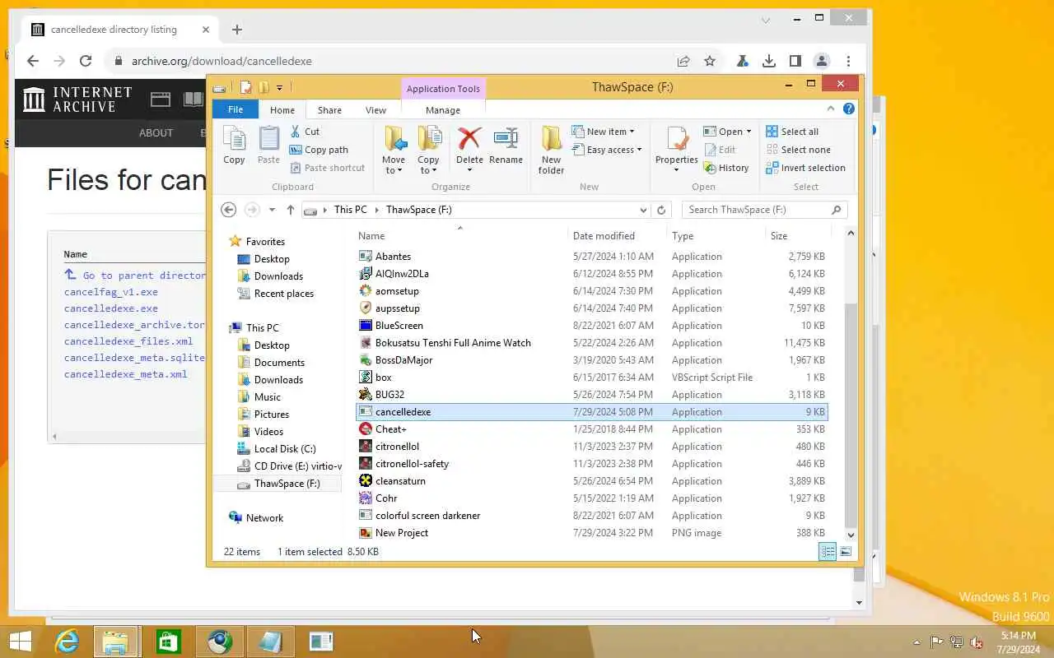Screen dimensions: 1054x658
Task: Click the red Delete icon
Action: (x=469, y=138)
